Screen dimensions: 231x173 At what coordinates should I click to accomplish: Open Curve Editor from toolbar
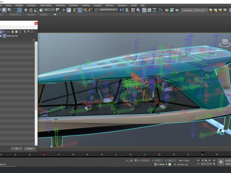[149, 10]
